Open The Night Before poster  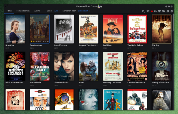(x=137, y=29)
